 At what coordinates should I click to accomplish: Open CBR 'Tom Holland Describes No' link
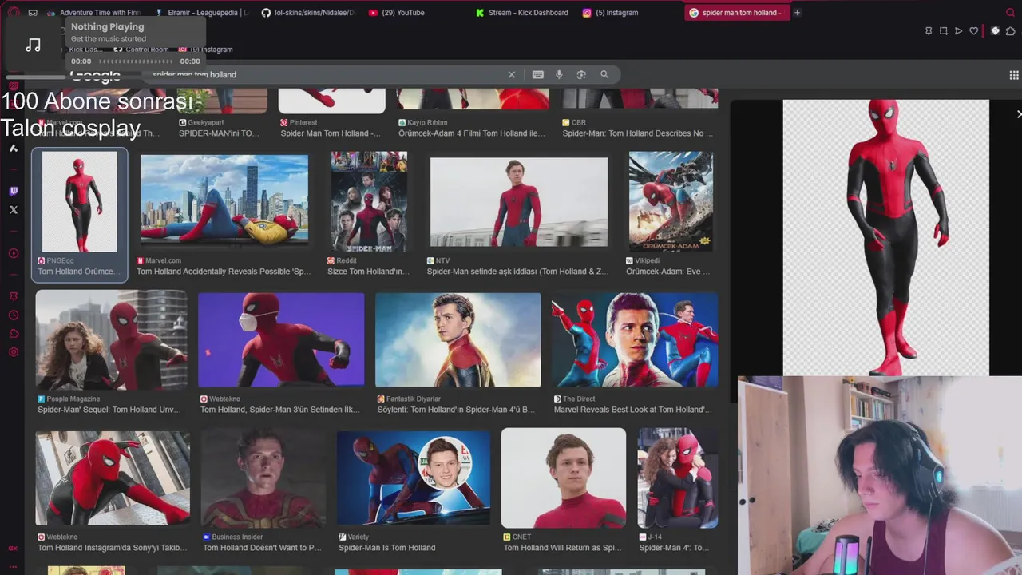pyautogui.click(x=638, y=133)
